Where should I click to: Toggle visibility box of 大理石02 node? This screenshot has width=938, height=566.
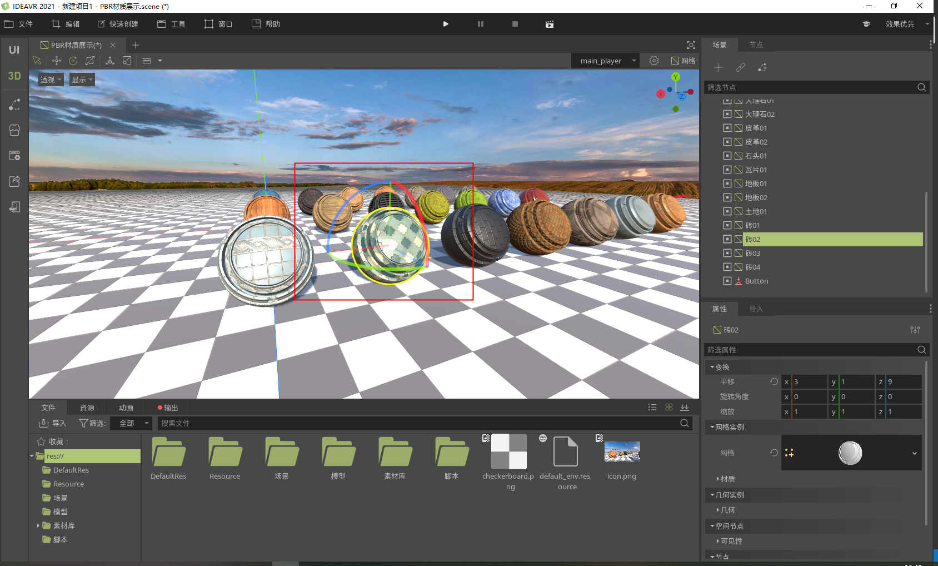tap(727, 114)
